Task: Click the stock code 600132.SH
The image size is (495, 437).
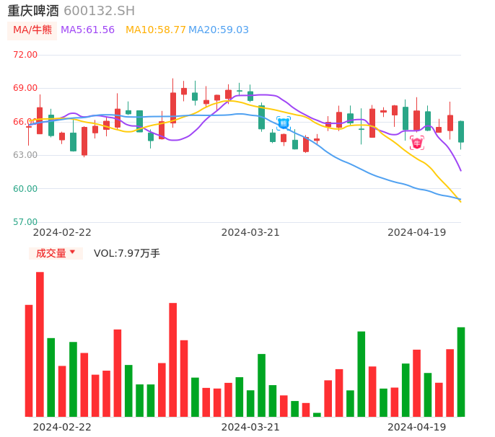Action: click(99, 10)
